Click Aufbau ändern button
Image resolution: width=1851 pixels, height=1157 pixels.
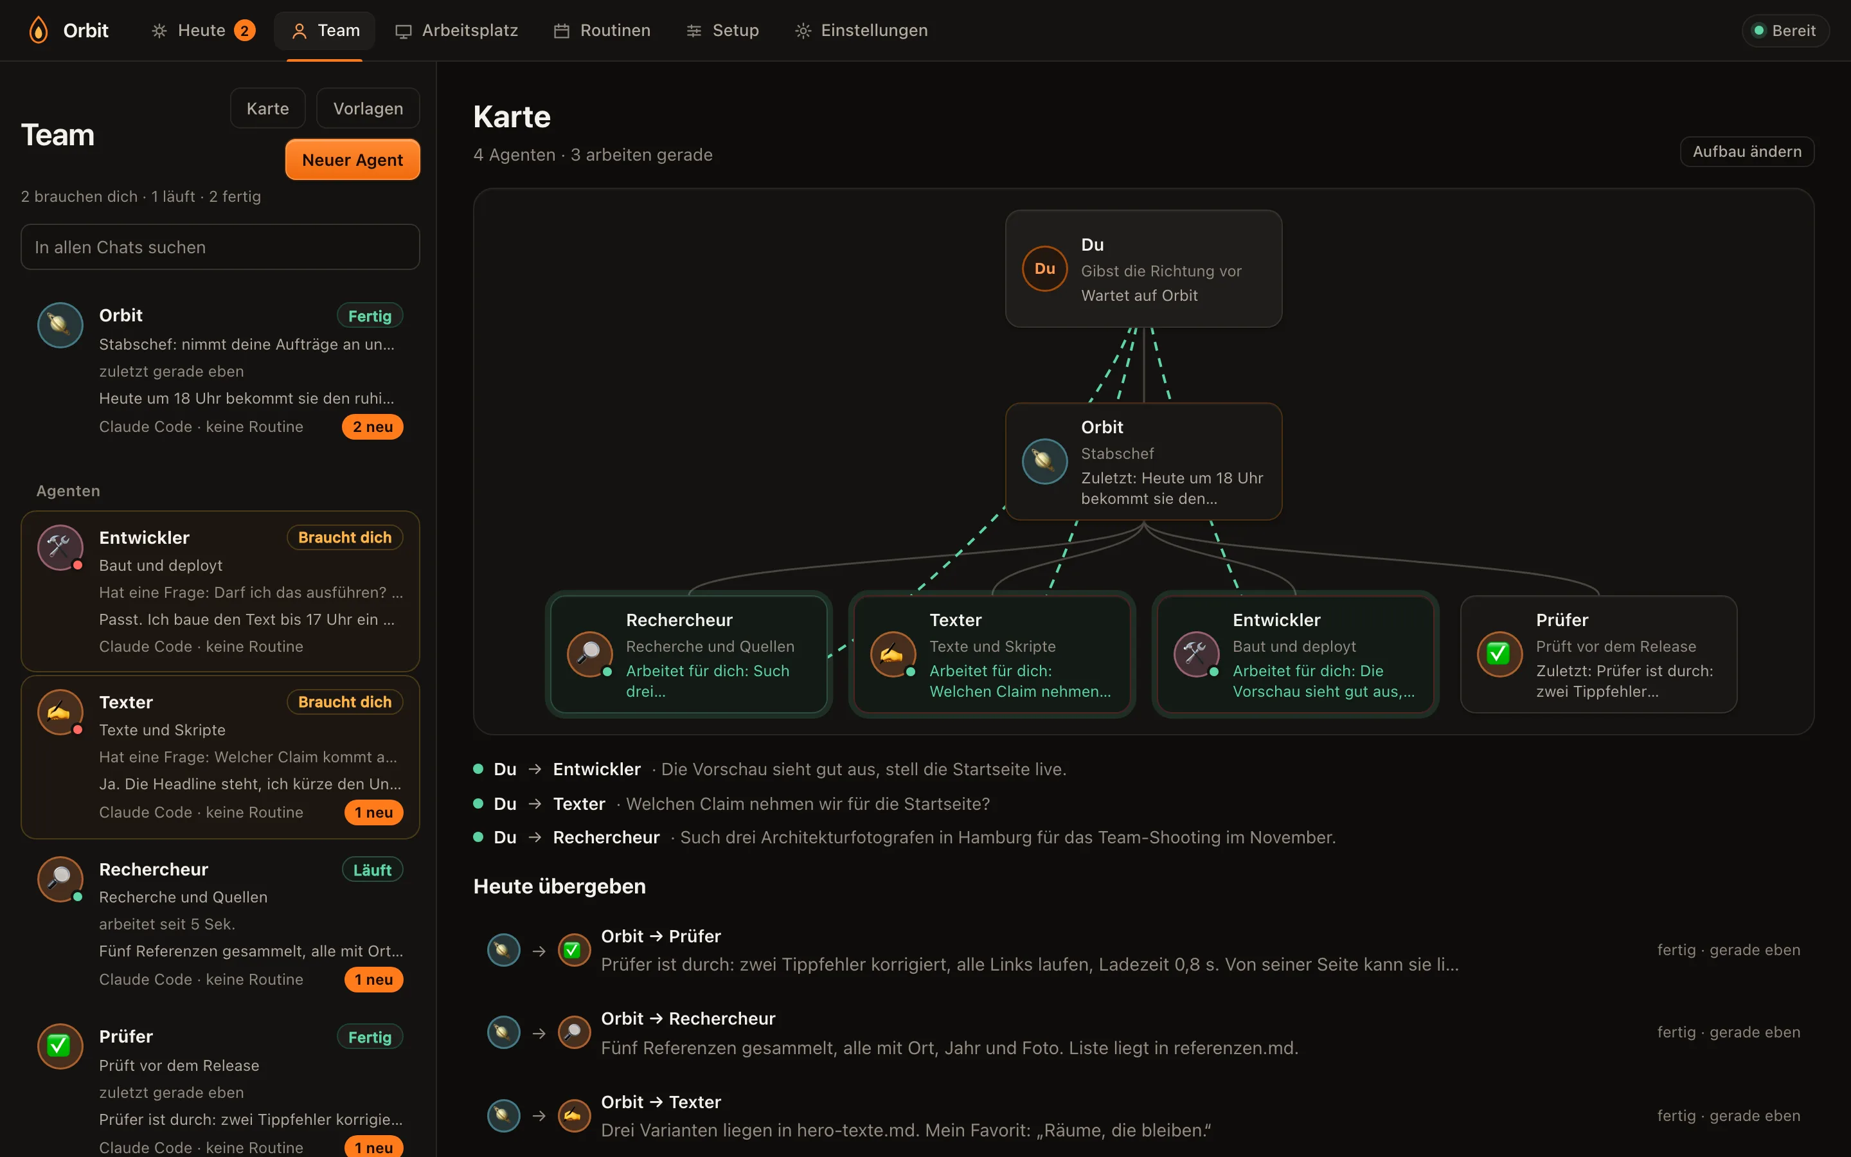[x=1747, y=151]
